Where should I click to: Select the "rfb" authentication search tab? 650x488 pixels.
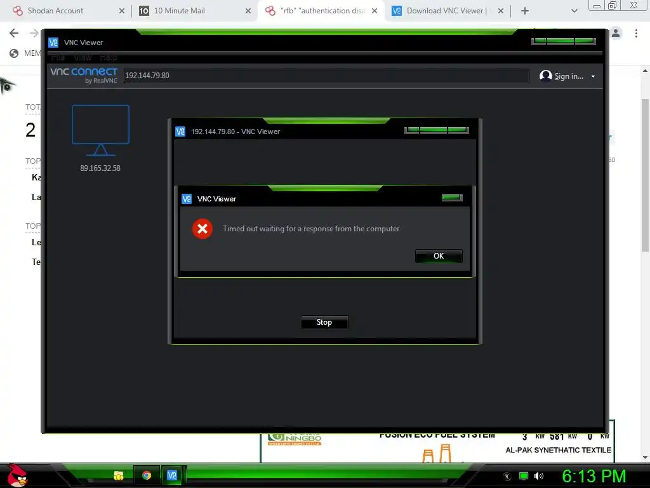[x=320, y=11]
